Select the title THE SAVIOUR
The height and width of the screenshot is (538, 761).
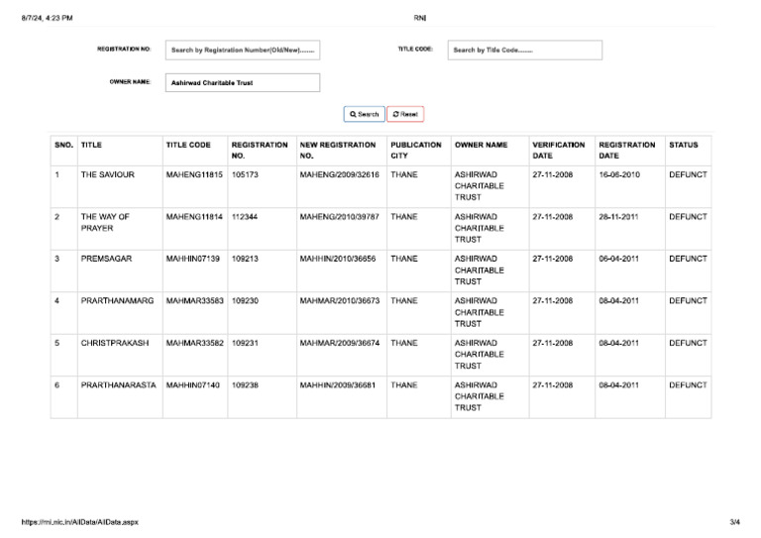pos(108,174)
